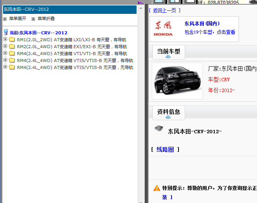The height and width of the screenshot is (203, 257).
Task: Select the 当前车型 tab
Action: click(x=169, y=52)
